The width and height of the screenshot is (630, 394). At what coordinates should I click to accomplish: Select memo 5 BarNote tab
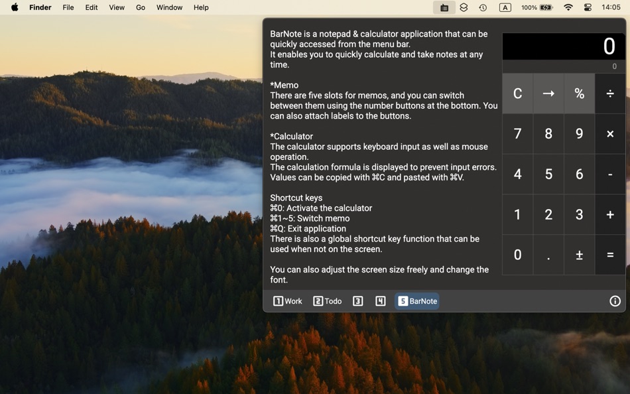pyautogui.click(x=416, y=301)
